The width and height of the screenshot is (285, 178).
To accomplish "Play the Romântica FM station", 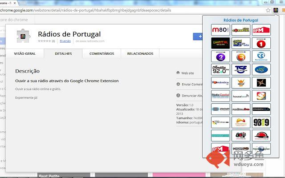I will coord(220,83).
